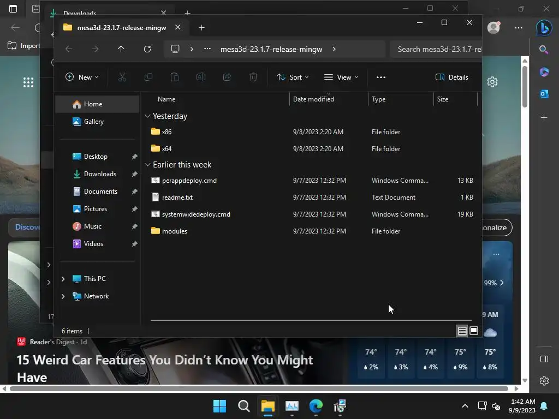Expand hidden breadcrumb path ellipsis

(207, 49)
